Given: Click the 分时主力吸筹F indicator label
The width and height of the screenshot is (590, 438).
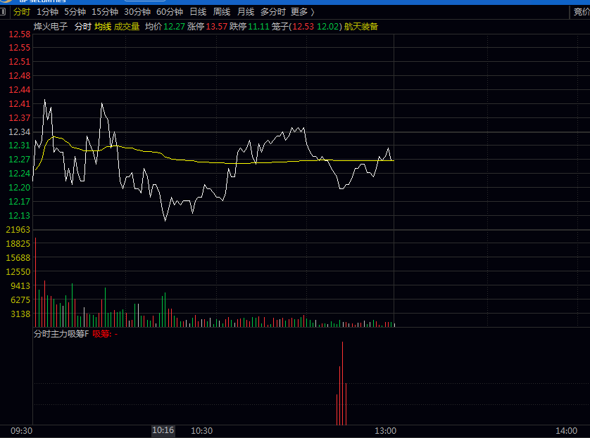Looking at the screenshot, I should tap(61, 334).
